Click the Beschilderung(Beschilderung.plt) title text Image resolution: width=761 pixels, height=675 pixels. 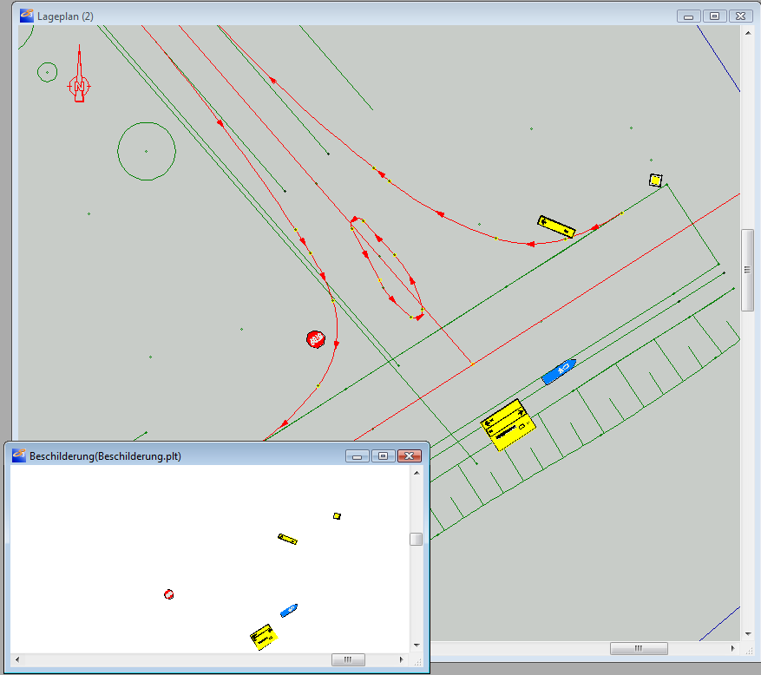105,456
